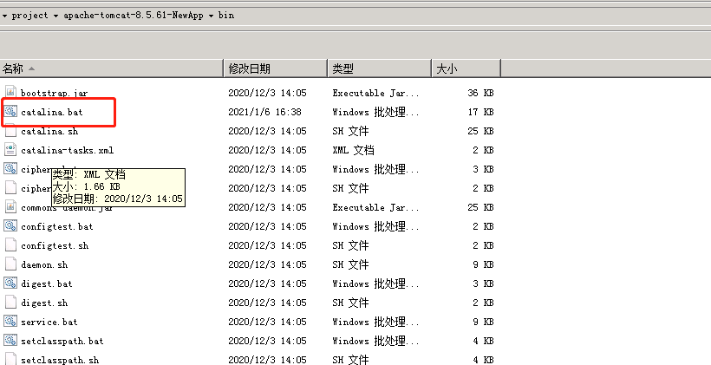Click the digest.sh file icon

(10, 302)
